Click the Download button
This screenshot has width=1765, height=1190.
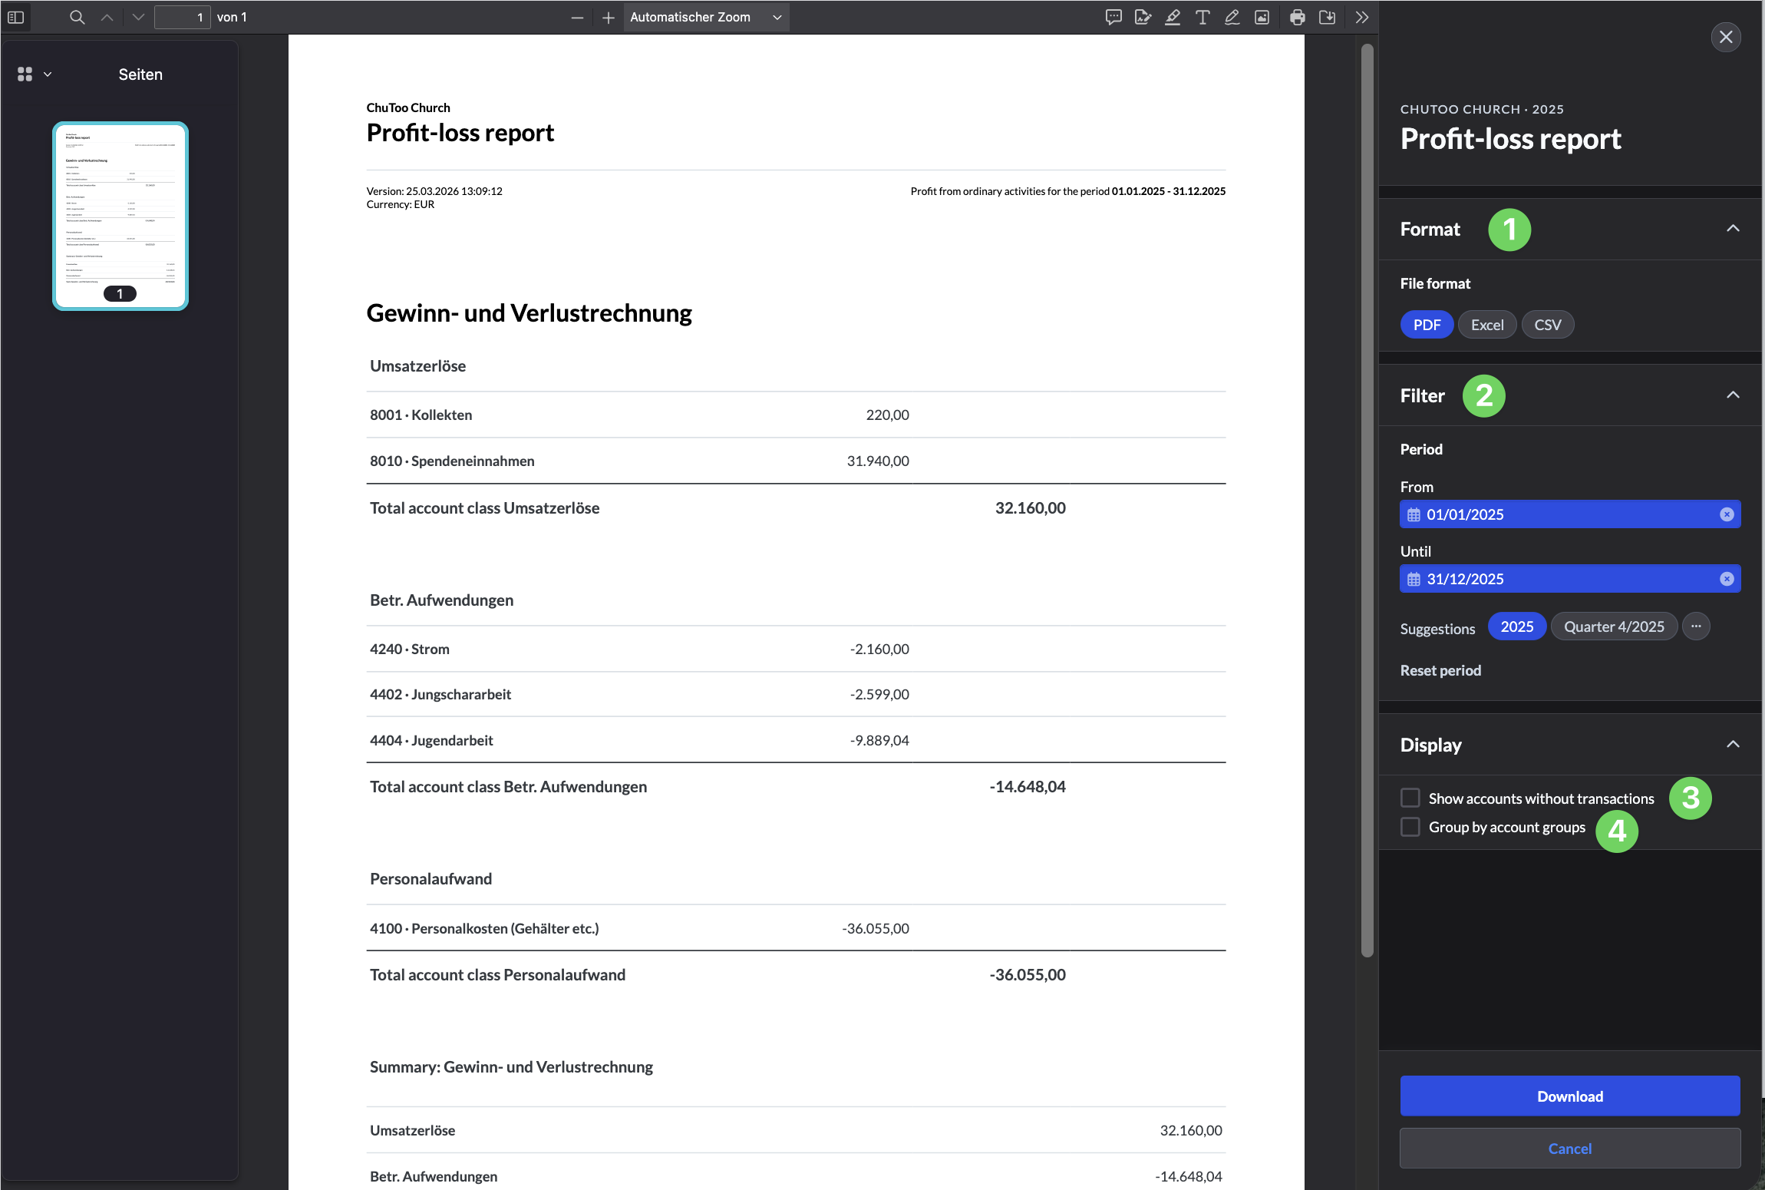coord(1569,1096)
